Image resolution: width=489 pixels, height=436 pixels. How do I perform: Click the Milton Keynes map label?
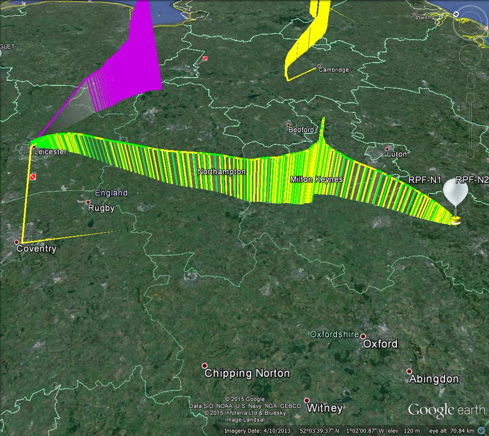(x=317, y=179)
